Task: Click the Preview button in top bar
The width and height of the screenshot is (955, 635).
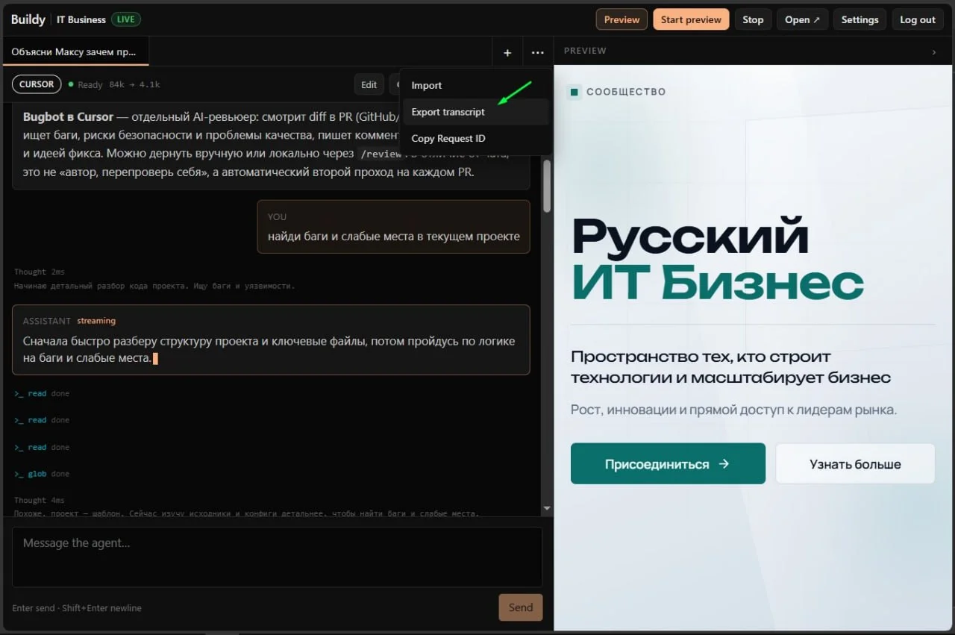Action: point(621,19)
